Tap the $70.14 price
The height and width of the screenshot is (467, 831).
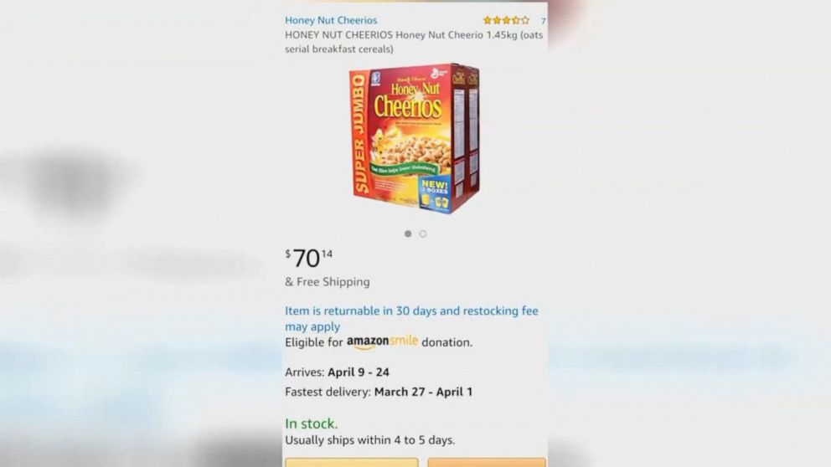pyautogui.click(x=309, y=259)
